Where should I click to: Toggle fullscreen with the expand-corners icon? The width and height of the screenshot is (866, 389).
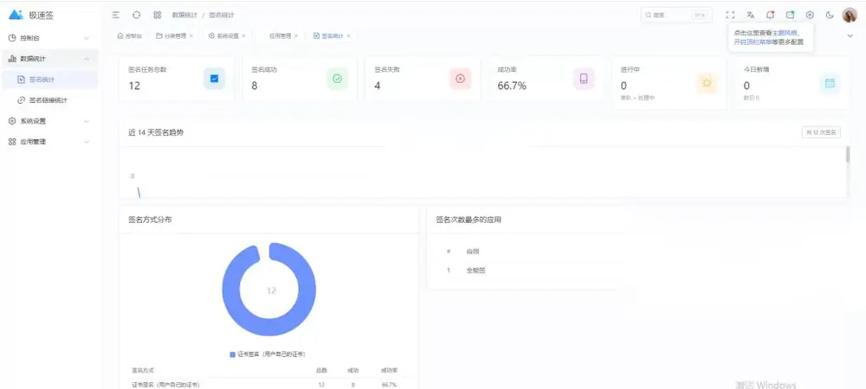pos(730,15)
